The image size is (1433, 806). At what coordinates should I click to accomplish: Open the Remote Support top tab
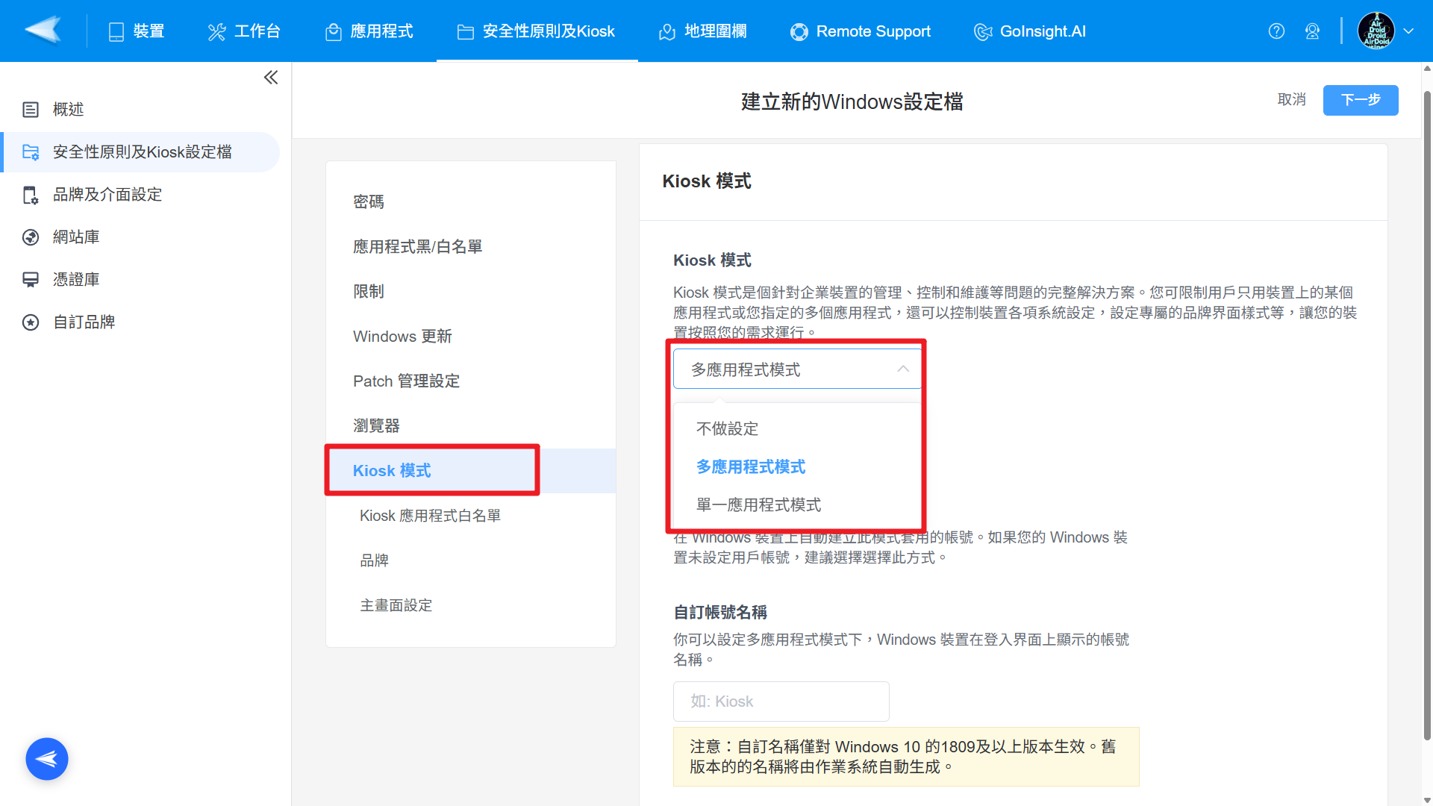[x=861, y=31]
